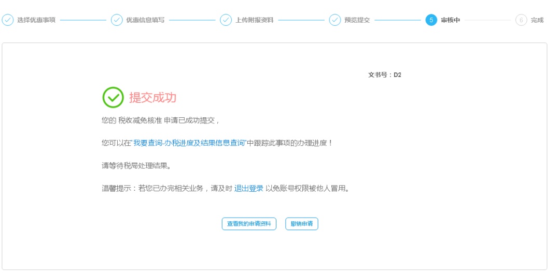Click the 退出登录 logout link
The image size is (560, 275).
[x=248, y=188]
